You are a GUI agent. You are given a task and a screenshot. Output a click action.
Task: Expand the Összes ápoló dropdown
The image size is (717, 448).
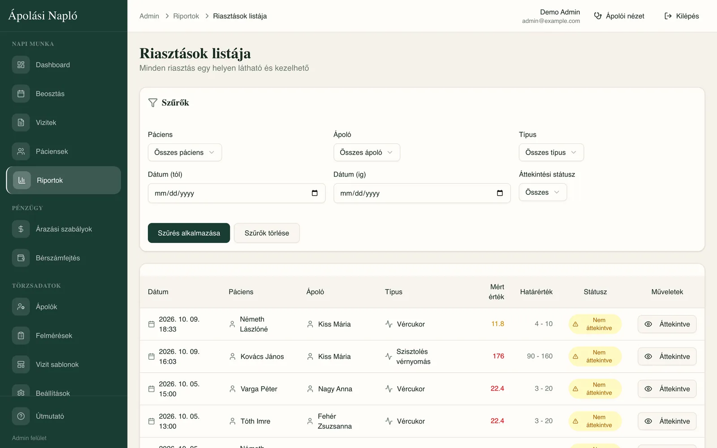click(367, 152)
